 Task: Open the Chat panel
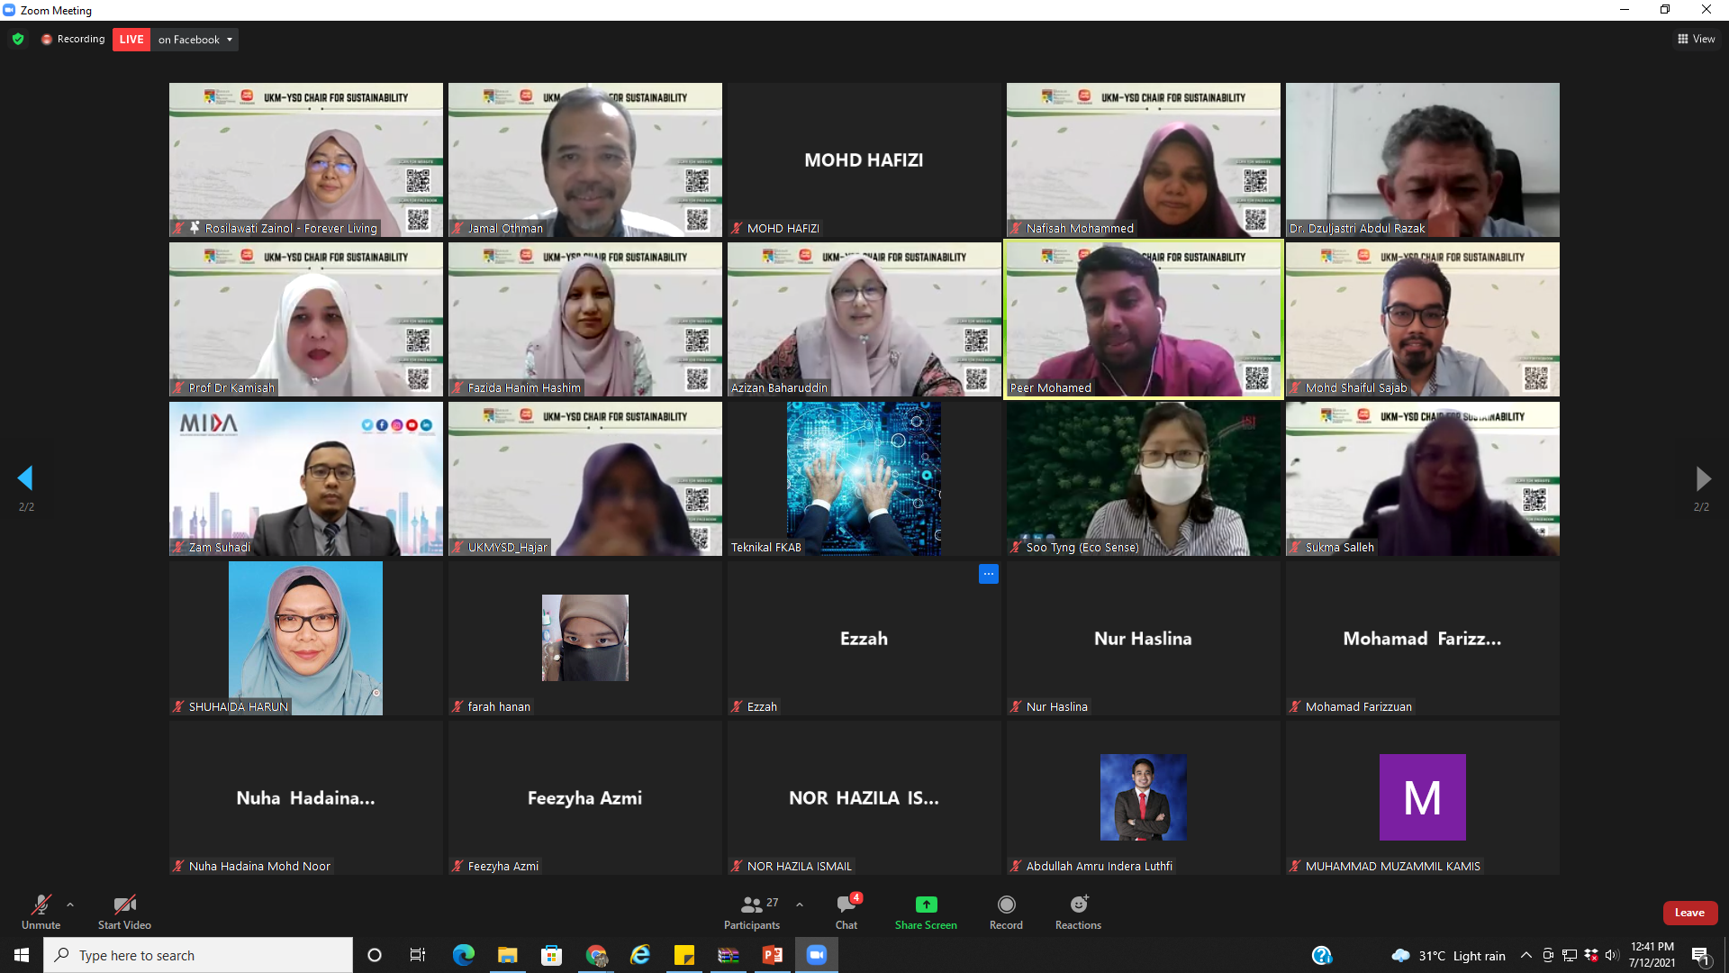pyautogui.click(x=846, y=911)
